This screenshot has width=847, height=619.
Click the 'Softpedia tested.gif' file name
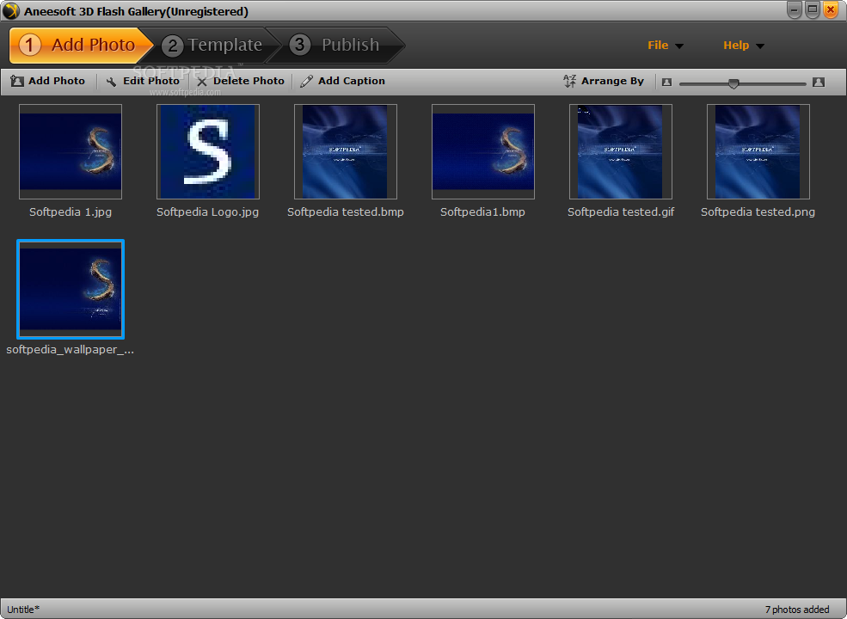pos(621,212)
